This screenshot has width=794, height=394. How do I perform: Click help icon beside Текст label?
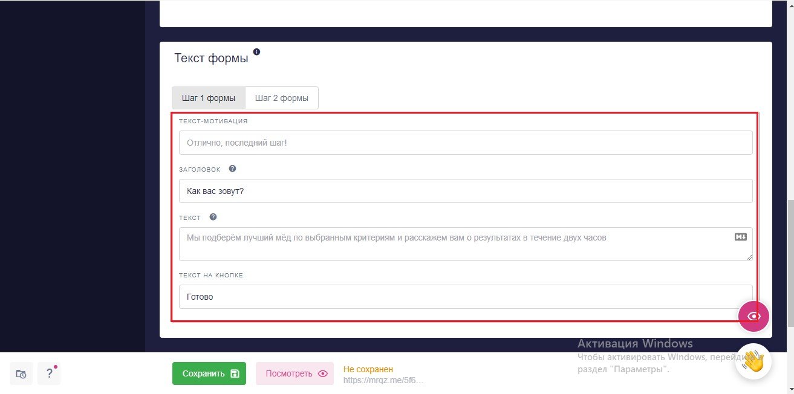click(213, 218)
